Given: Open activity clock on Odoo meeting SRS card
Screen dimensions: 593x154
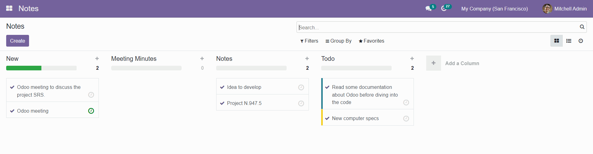Looking at the screenshot, I should pyautogui.click(x=91, y=95).
